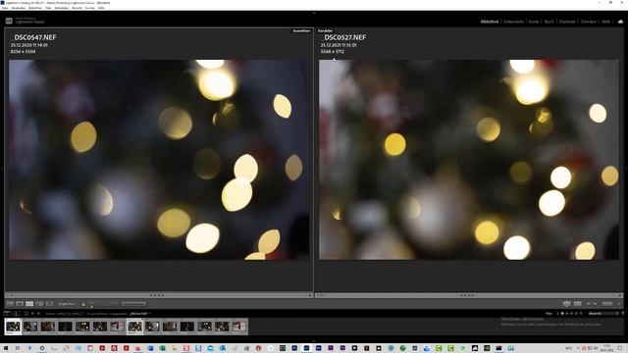Switch to the Web module
Screen dimensions: 628x353
coord(605,22)
